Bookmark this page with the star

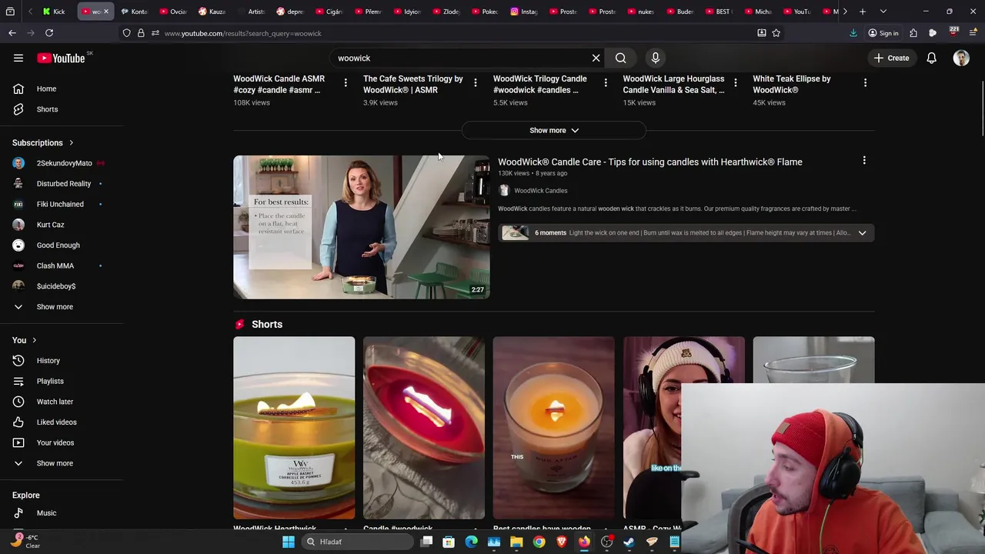point(776,33)
